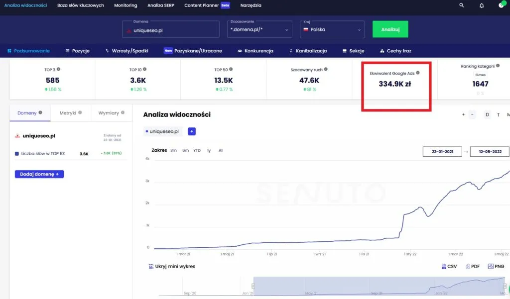Open the Kraj Polska dropdown

tap(332, 29)
